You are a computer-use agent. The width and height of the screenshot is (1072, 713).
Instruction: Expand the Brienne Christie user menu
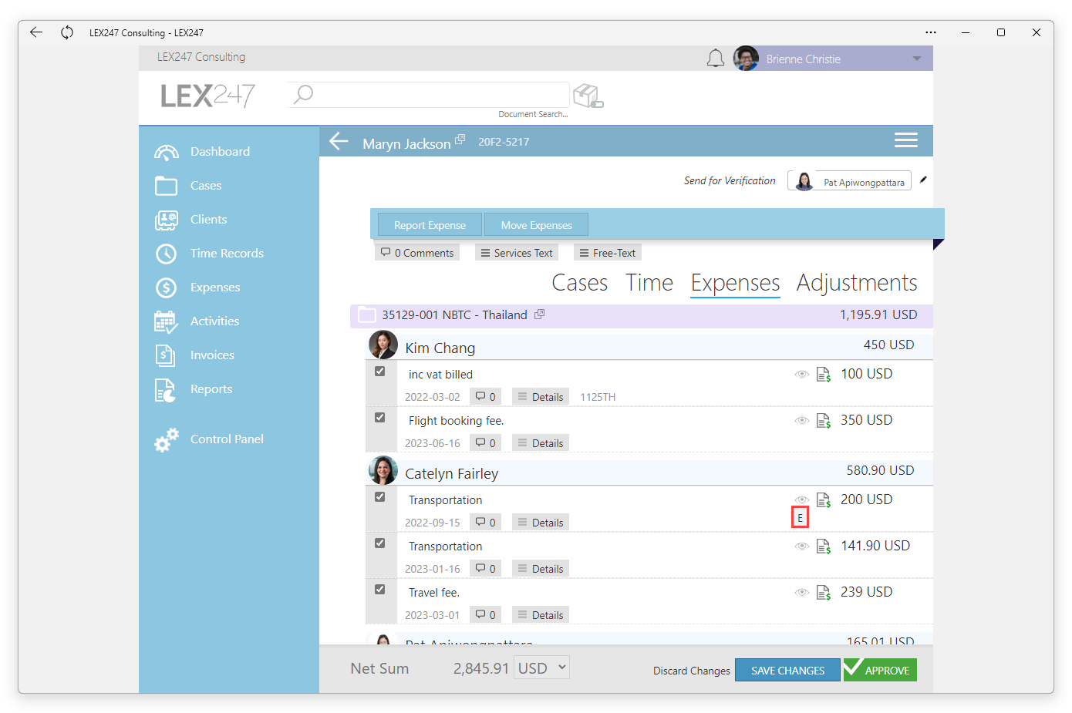917,59
